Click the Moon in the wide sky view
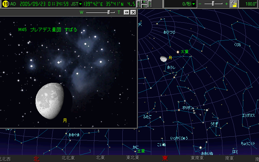259x162 pixels. coord(163,59)
